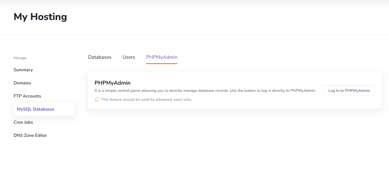
Task: Click Log In to PHPMyAdmin button
Action: 349,91
